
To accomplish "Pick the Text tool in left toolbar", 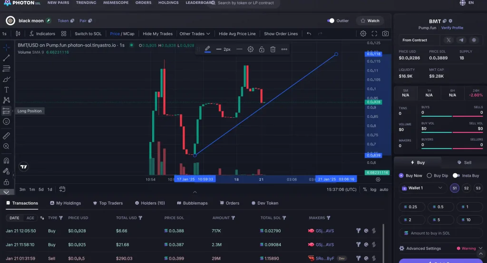I will (x=7, y=90).
